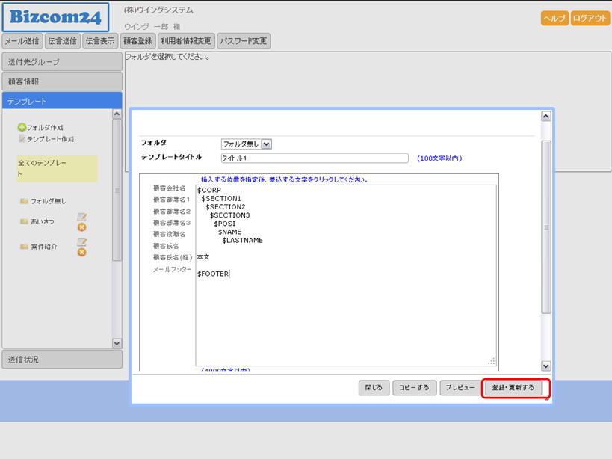Delete the あいさつ folder with orange X
The image size is (612, 459).
pos(82,227)
